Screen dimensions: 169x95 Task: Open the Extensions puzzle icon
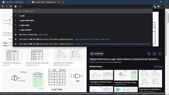158,7
